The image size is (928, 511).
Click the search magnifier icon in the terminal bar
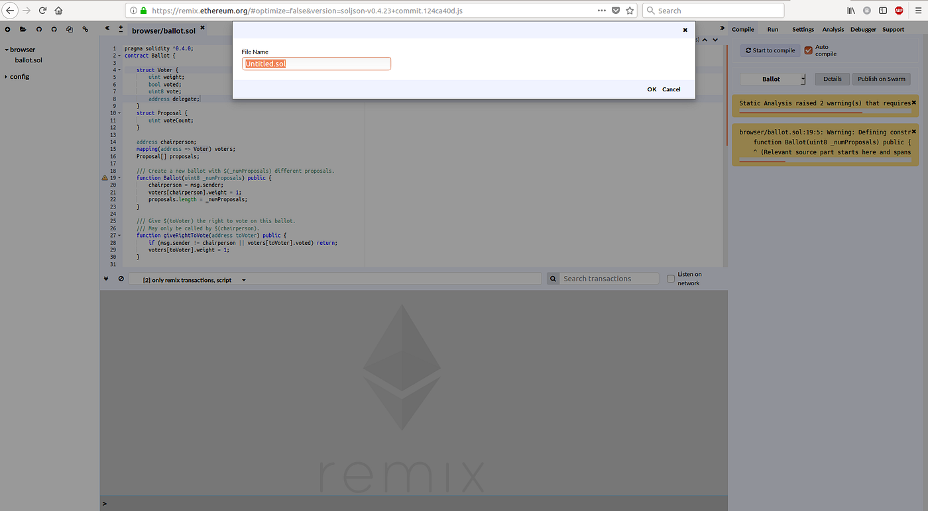(x=553, y=279)
